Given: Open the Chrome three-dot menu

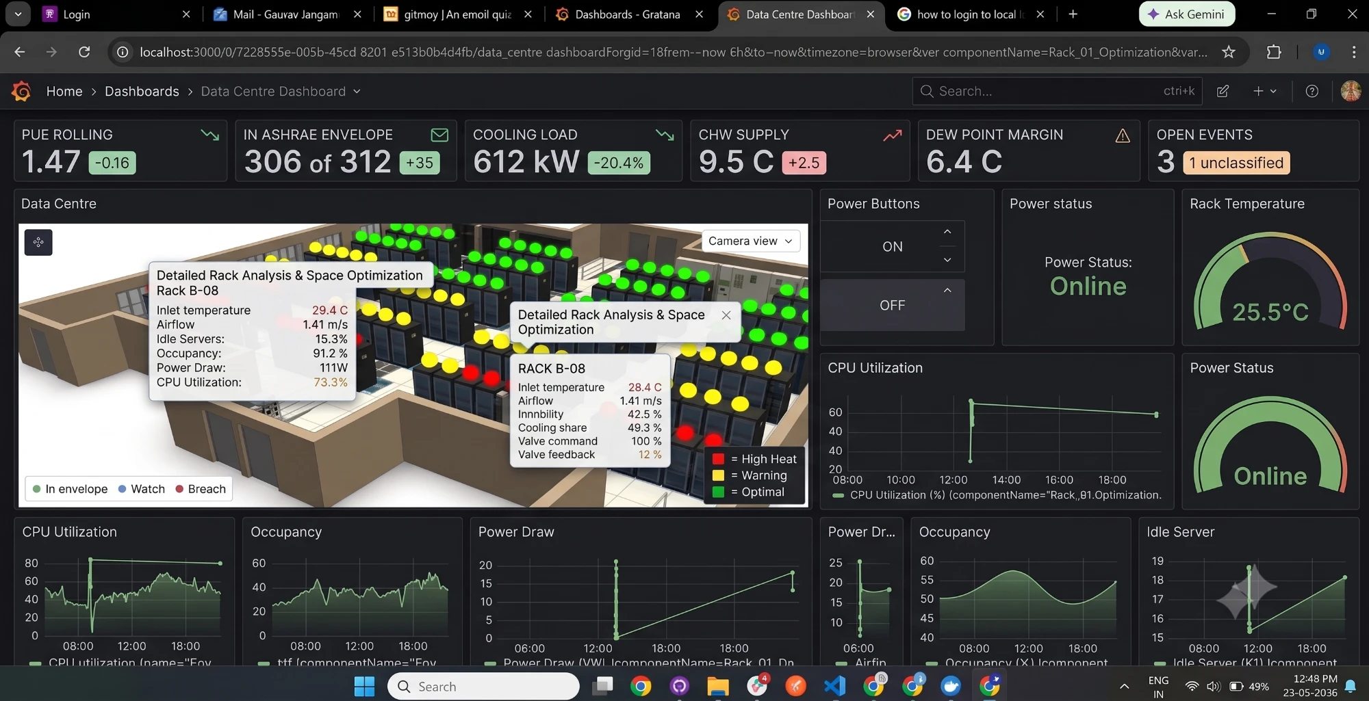Looking at the screenshot, I should click(1353, 52).
